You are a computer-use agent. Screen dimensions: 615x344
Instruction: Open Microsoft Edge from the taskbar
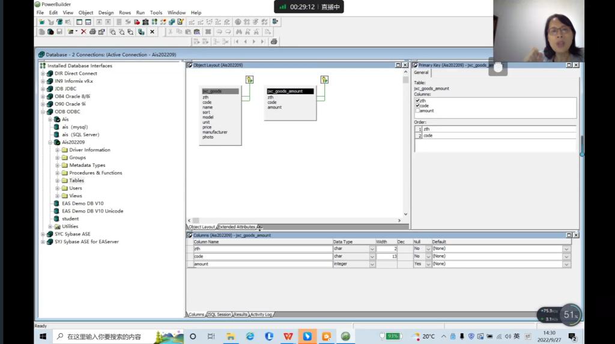250,336
